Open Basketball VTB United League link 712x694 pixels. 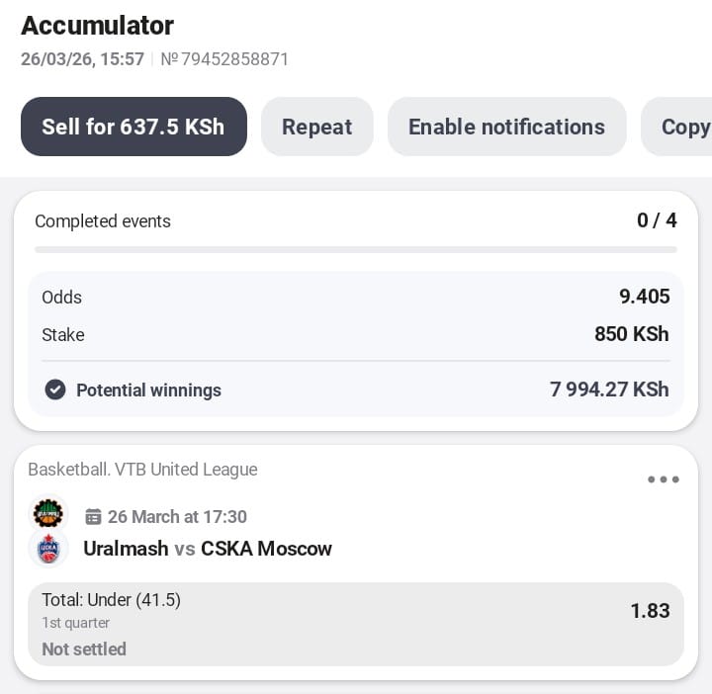click(142, 470)
